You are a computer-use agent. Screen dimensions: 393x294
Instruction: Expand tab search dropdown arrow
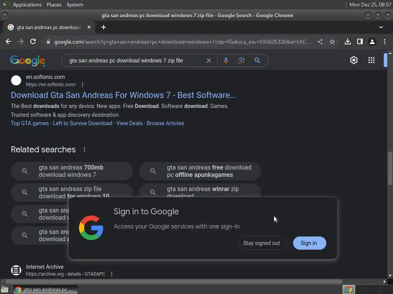tap(381, 27)
